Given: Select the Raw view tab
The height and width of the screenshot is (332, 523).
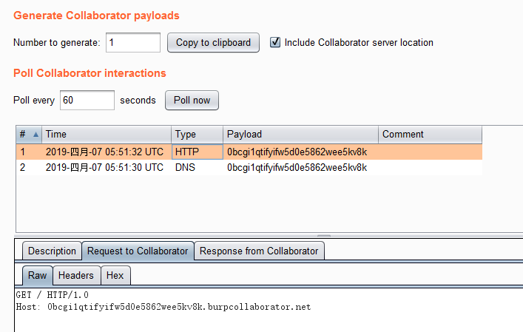Looking at the screenshot, I should [37, 275].
